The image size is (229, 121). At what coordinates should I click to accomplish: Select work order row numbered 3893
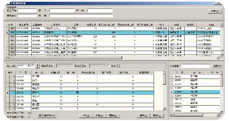(113, 45)
